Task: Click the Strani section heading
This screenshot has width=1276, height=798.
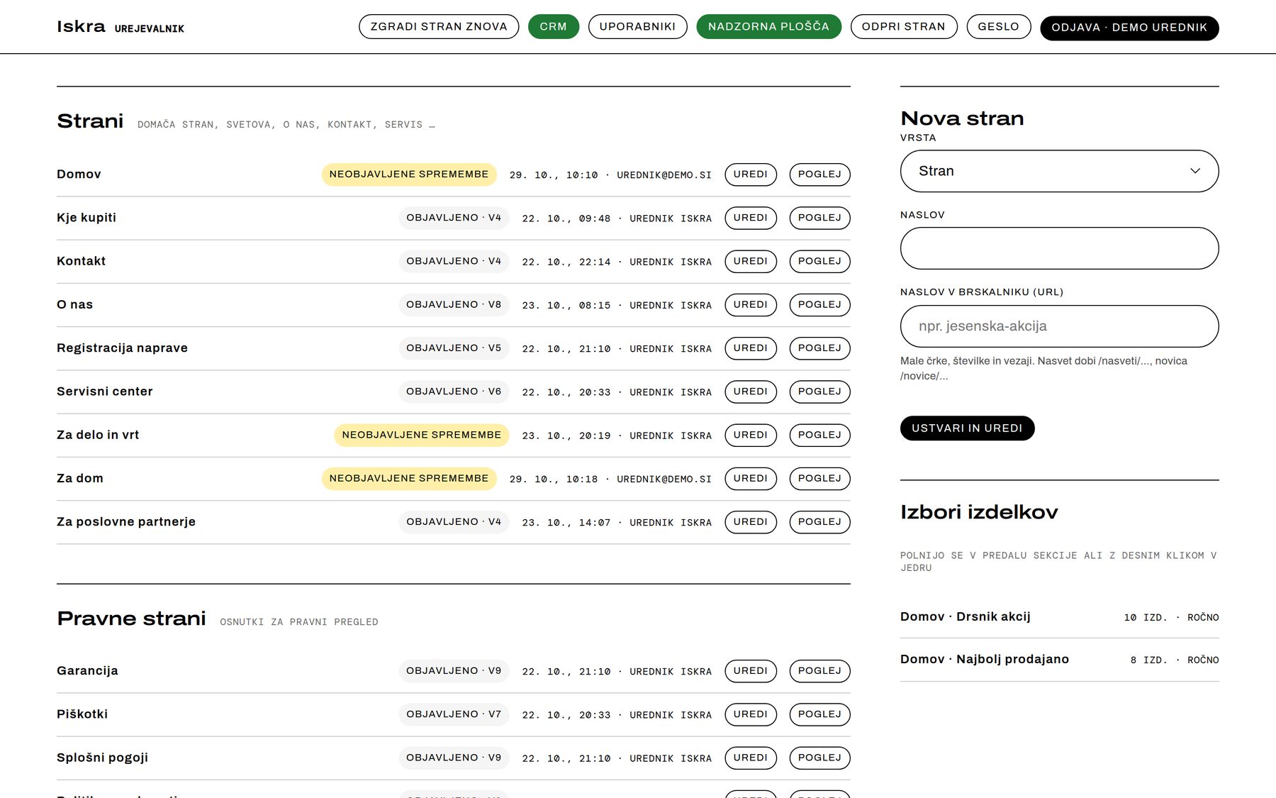Action: tap(90, 121)
